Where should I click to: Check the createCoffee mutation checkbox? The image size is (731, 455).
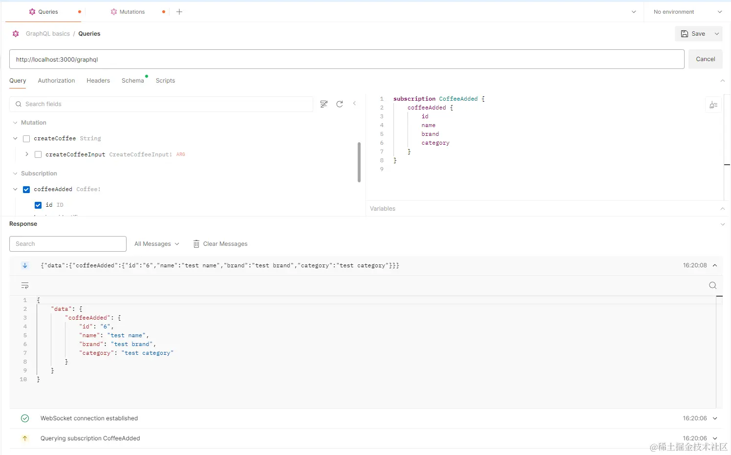click(x=26, y=139)
